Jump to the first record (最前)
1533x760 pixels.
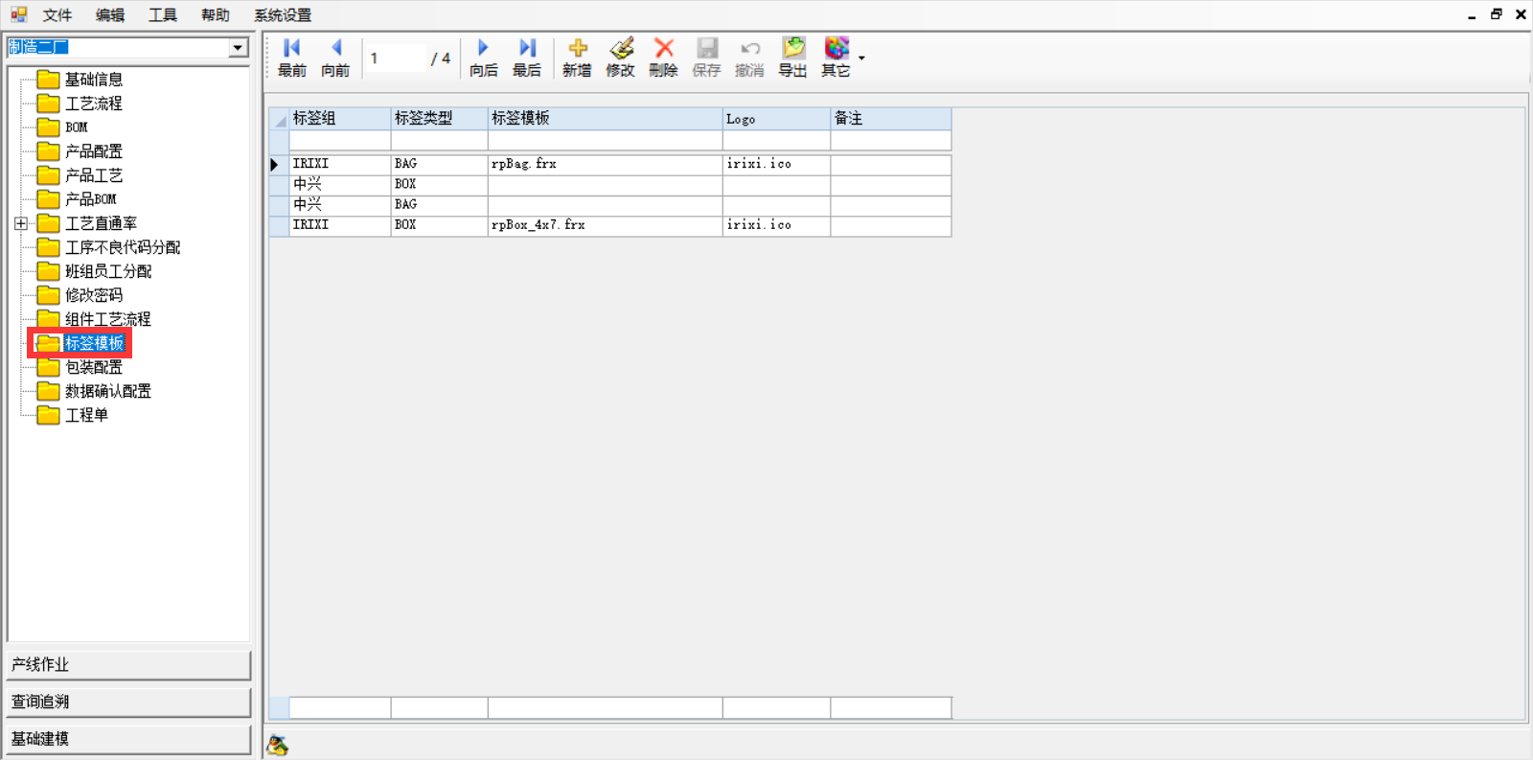click(x=292, y=58)
